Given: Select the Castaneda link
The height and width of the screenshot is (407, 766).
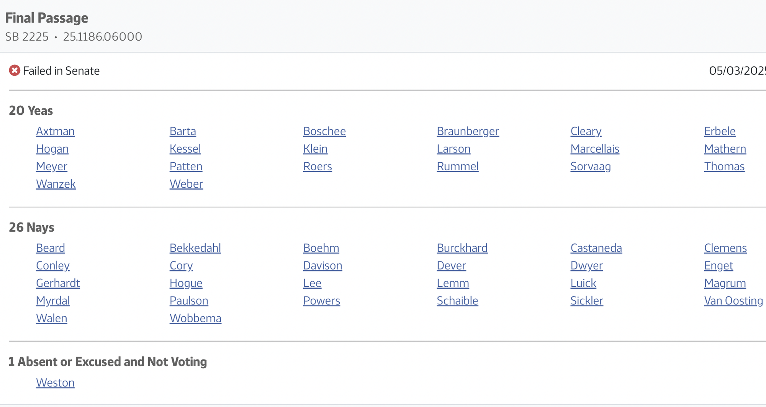Looking at the screenshot, I should pos(596,248).
